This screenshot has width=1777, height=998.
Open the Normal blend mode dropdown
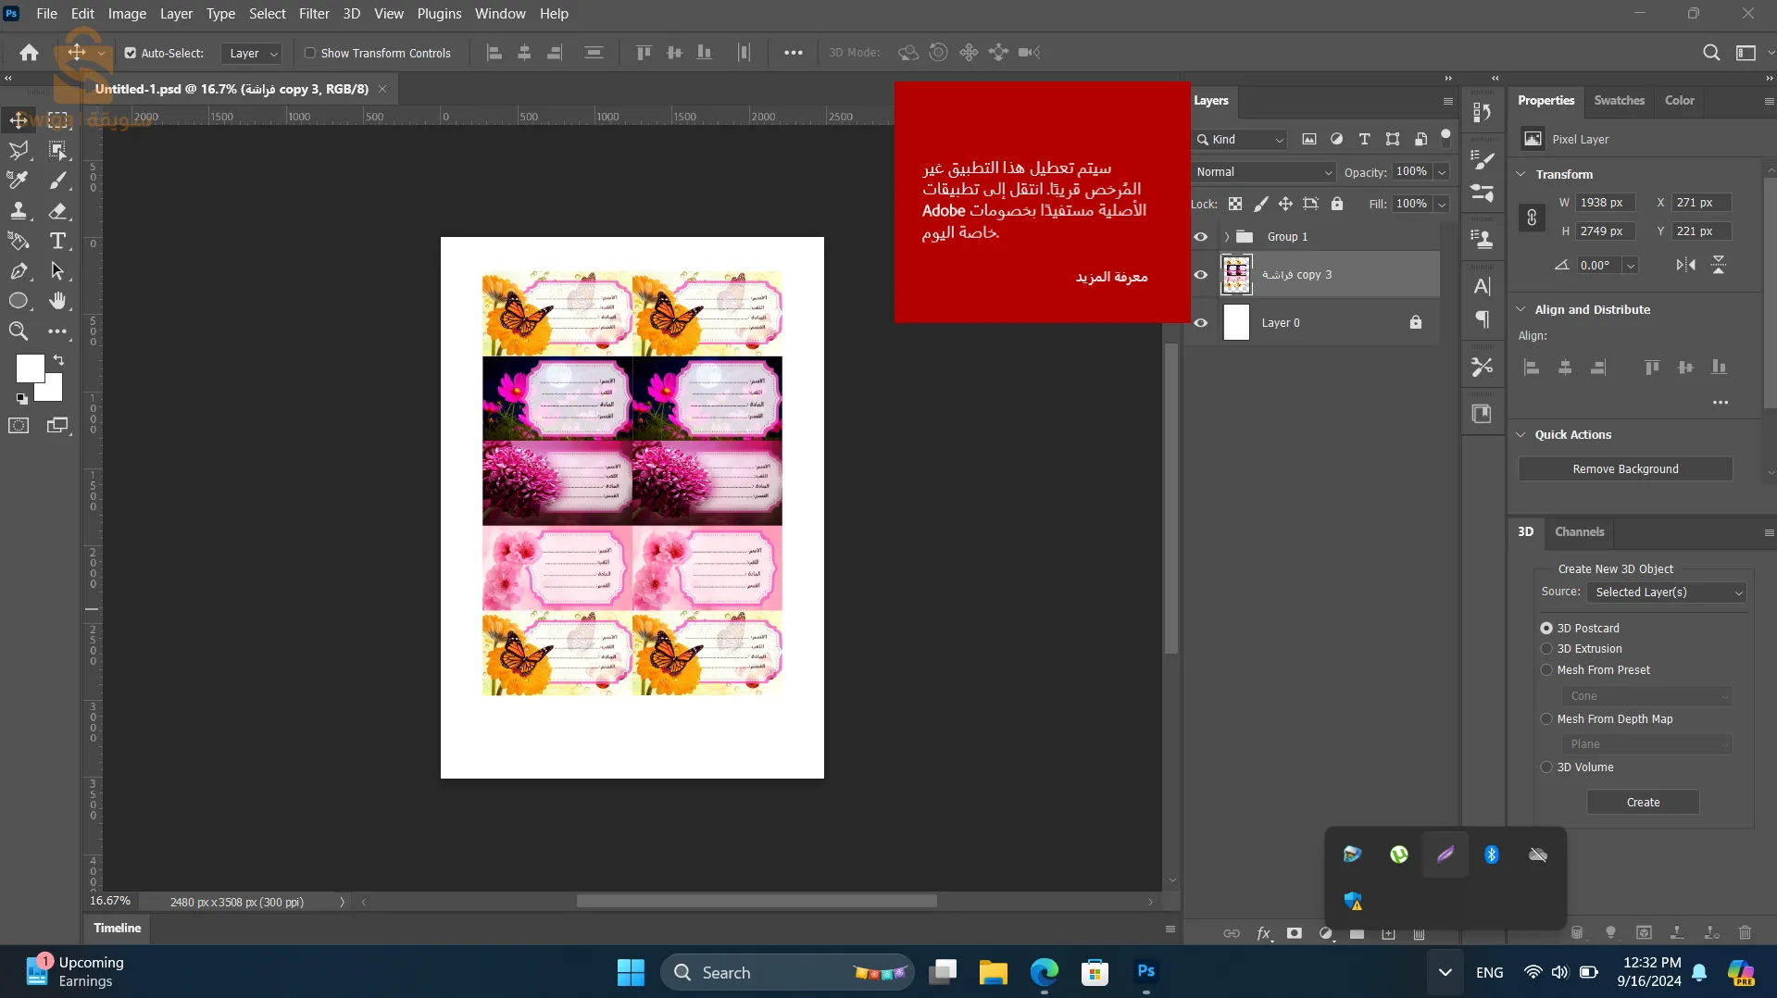(x=1263, y=172)
